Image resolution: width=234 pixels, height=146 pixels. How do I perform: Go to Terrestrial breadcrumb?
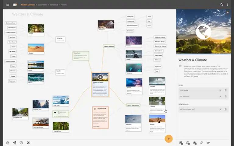54,5
